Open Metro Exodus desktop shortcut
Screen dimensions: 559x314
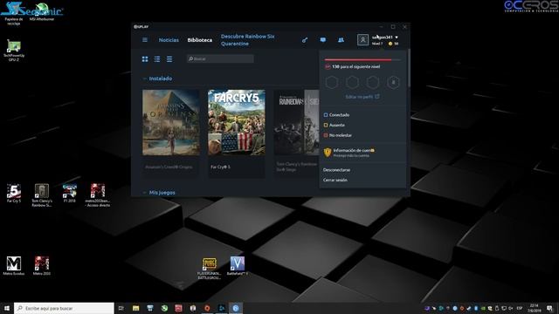click(x=14, y=265)
